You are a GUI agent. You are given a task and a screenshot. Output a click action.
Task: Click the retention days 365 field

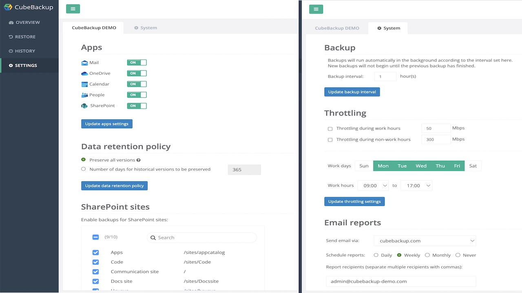pyautogui.click(x=244, y=170)
